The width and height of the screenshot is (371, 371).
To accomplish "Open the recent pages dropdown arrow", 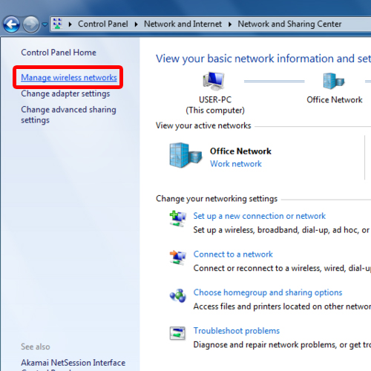I will click(x=45, y=24).
